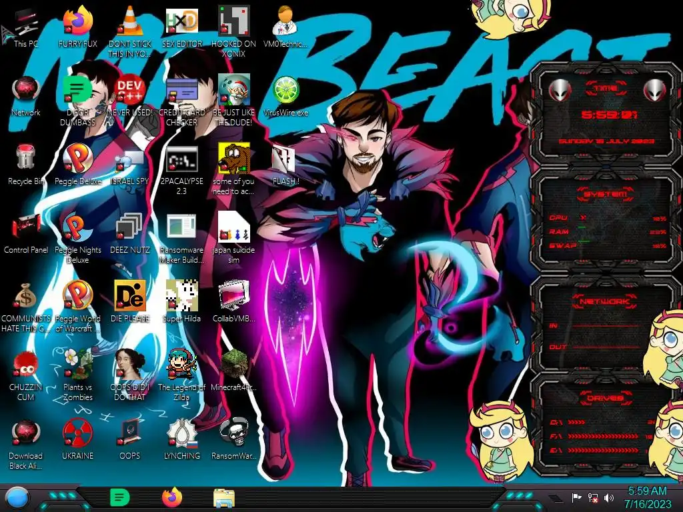Launch Firefox from the taskbar

click(171, 497)
